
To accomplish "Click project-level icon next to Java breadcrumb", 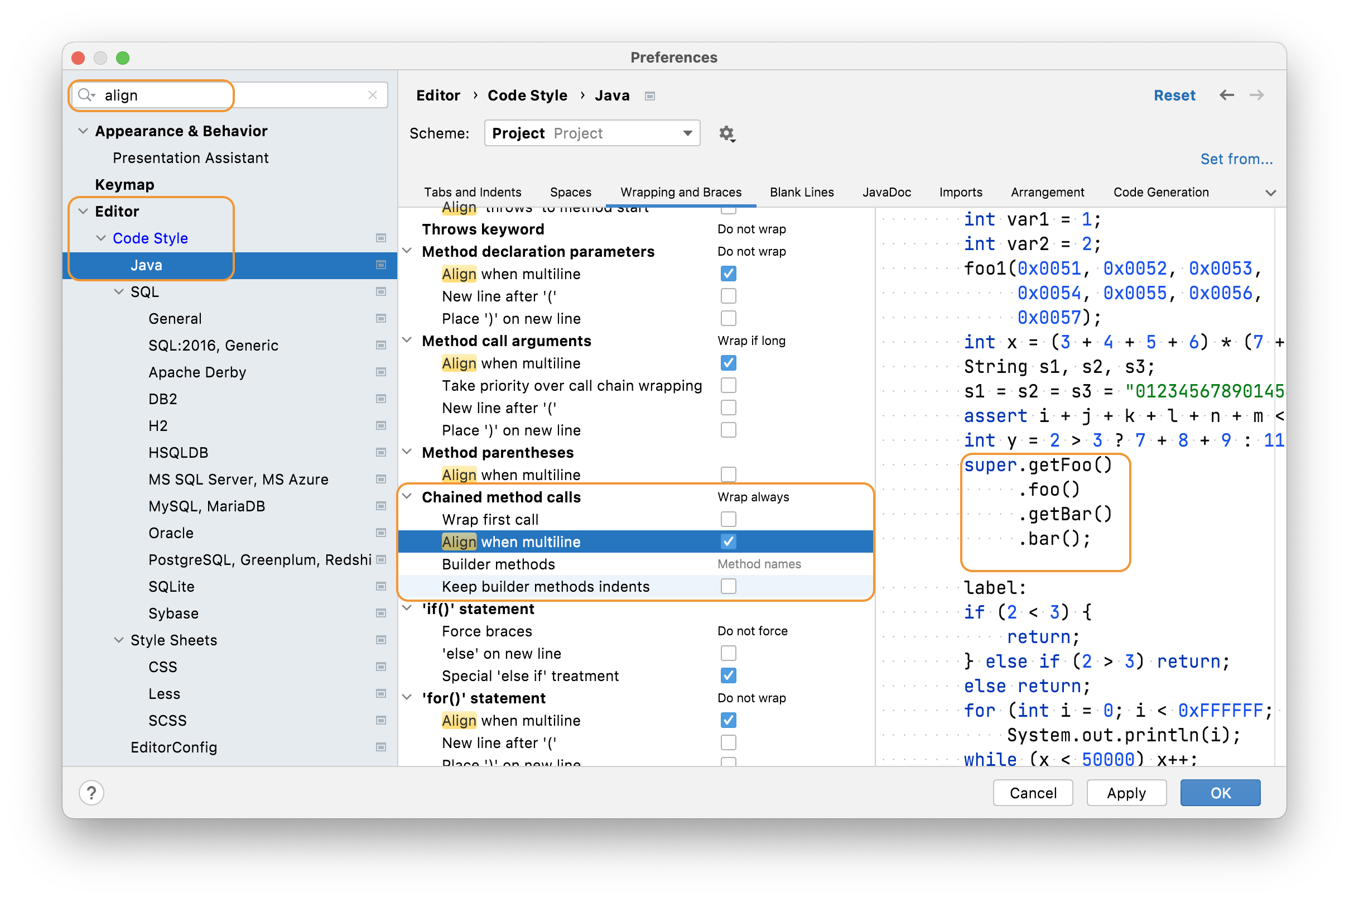I will click(649, 96).
